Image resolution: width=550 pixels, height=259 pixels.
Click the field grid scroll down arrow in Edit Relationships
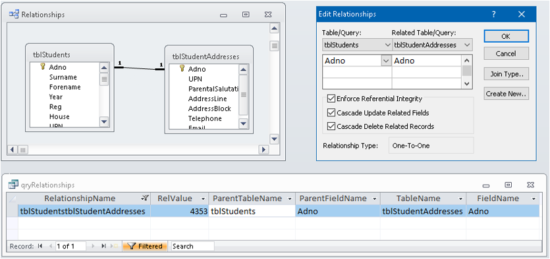coord(466,83)
